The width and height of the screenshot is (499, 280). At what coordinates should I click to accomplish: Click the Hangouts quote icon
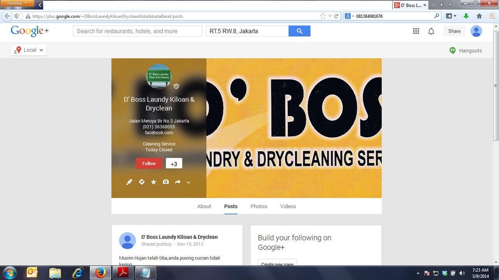tap(453, 51)
